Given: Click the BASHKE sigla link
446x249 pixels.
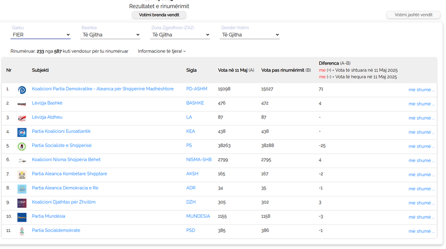Looking at the screenshot, I should (x=195, y=103).
